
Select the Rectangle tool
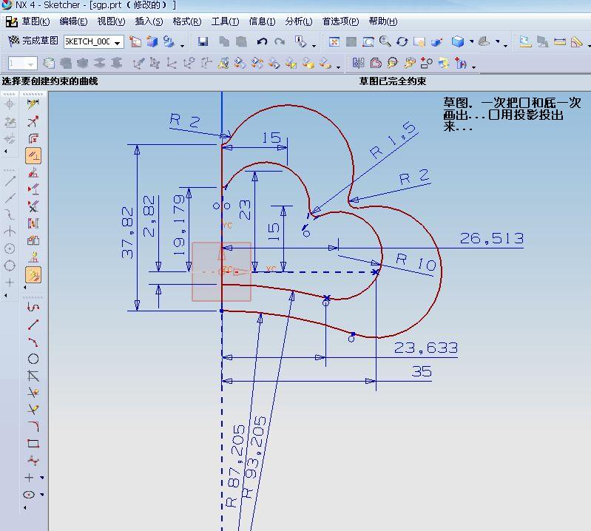click(33, 444)
